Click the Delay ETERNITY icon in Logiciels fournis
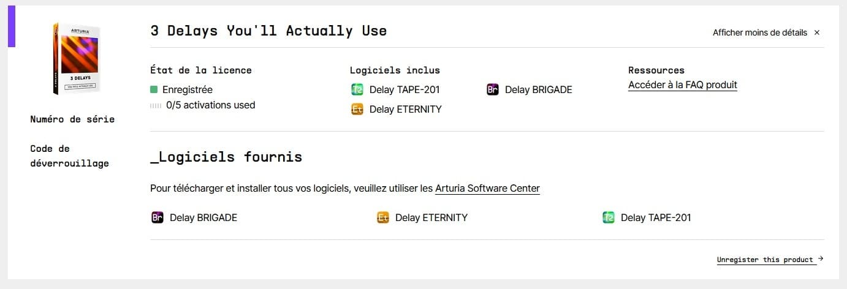Image resolution: width=847 pixels, height=289 pixels. 383,217
